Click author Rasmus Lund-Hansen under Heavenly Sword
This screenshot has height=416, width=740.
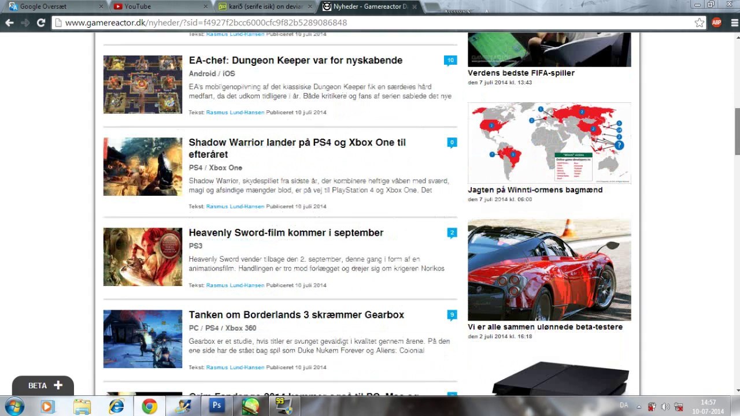click(235, 285)
